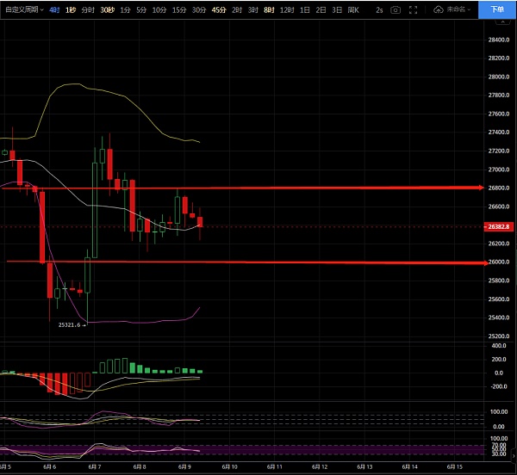
Task: Choose the 5分 interval
Action: 141,10
